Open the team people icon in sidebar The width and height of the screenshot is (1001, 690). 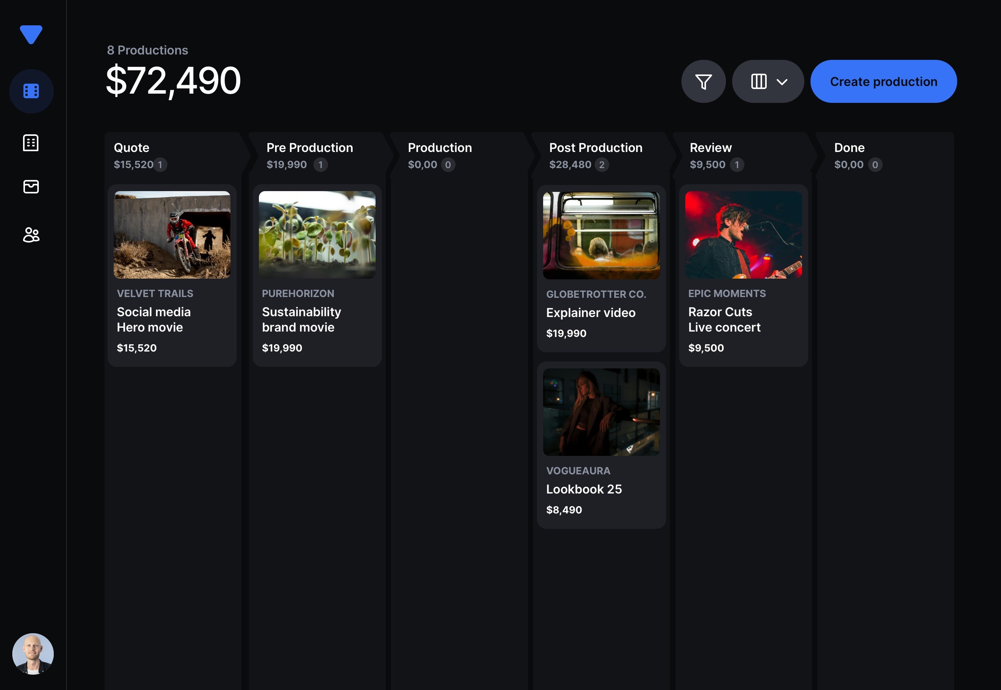(x=31, y=235)
